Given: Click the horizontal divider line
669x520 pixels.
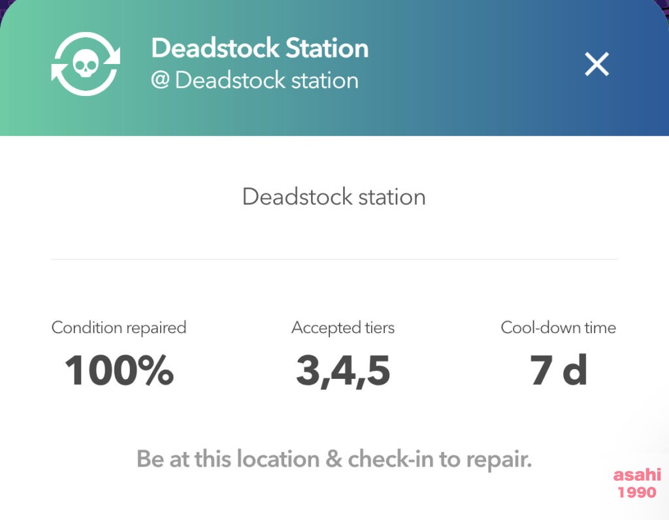Looking at the screenshot, I should (334, 259).
